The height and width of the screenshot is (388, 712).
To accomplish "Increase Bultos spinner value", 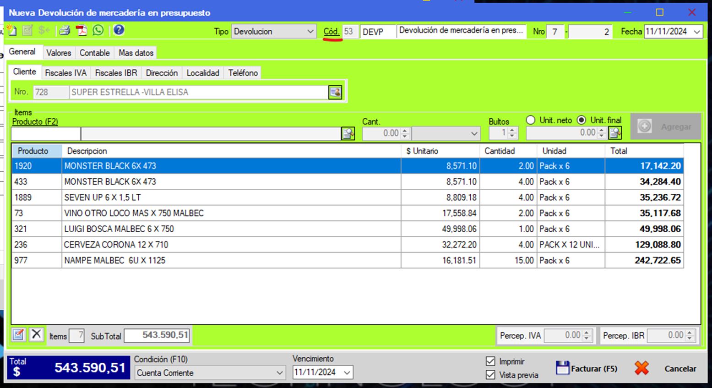I will 512,131.
